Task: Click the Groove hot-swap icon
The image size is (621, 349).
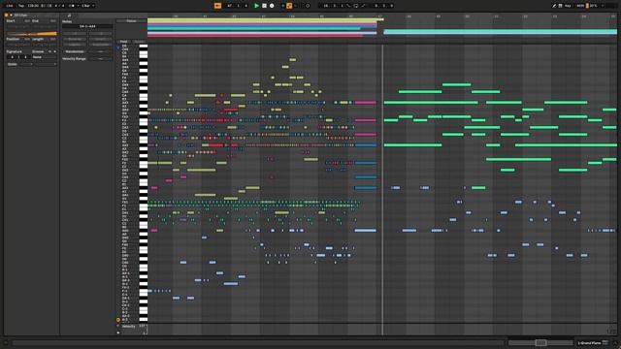Action: (49, 51)
